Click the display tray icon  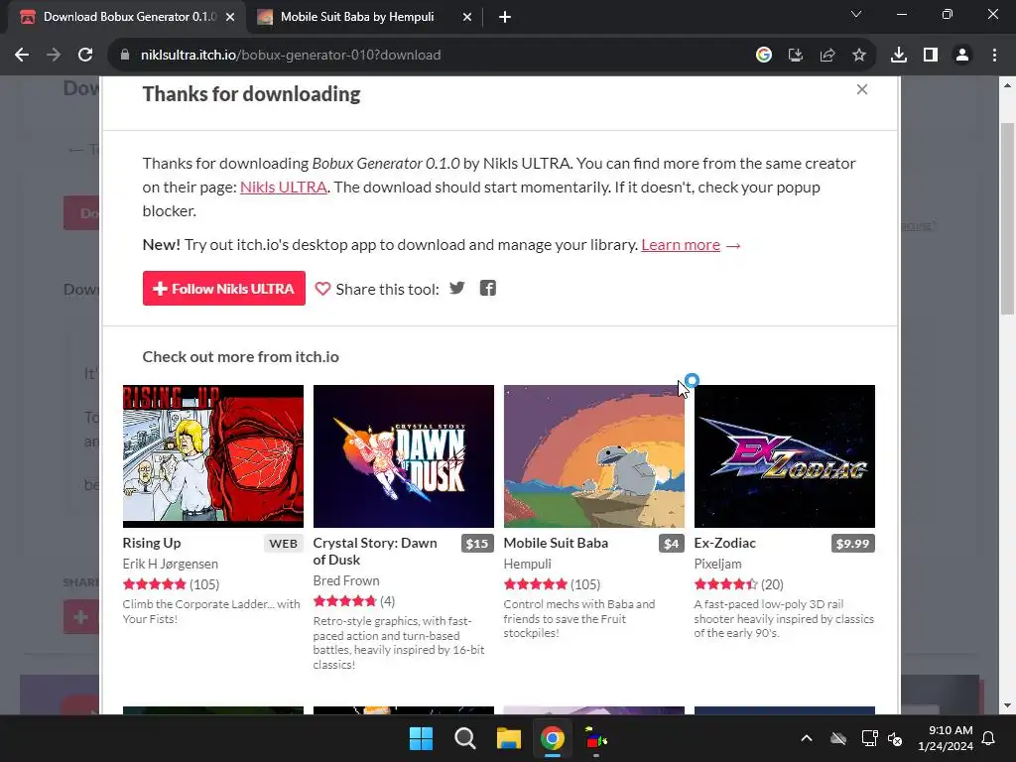pyautogui.click(x=868, y=738)
